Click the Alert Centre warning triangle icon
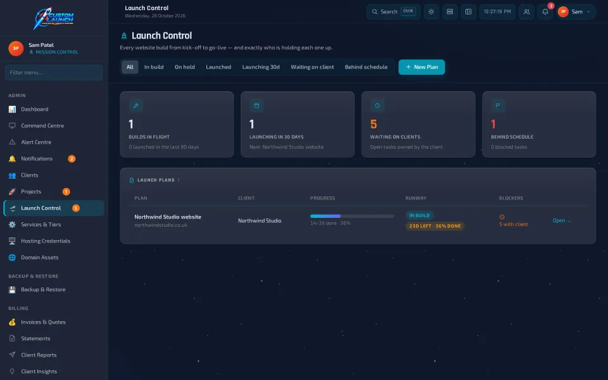The height and width of the screenshot is (380, 608). tap(13, 142)
